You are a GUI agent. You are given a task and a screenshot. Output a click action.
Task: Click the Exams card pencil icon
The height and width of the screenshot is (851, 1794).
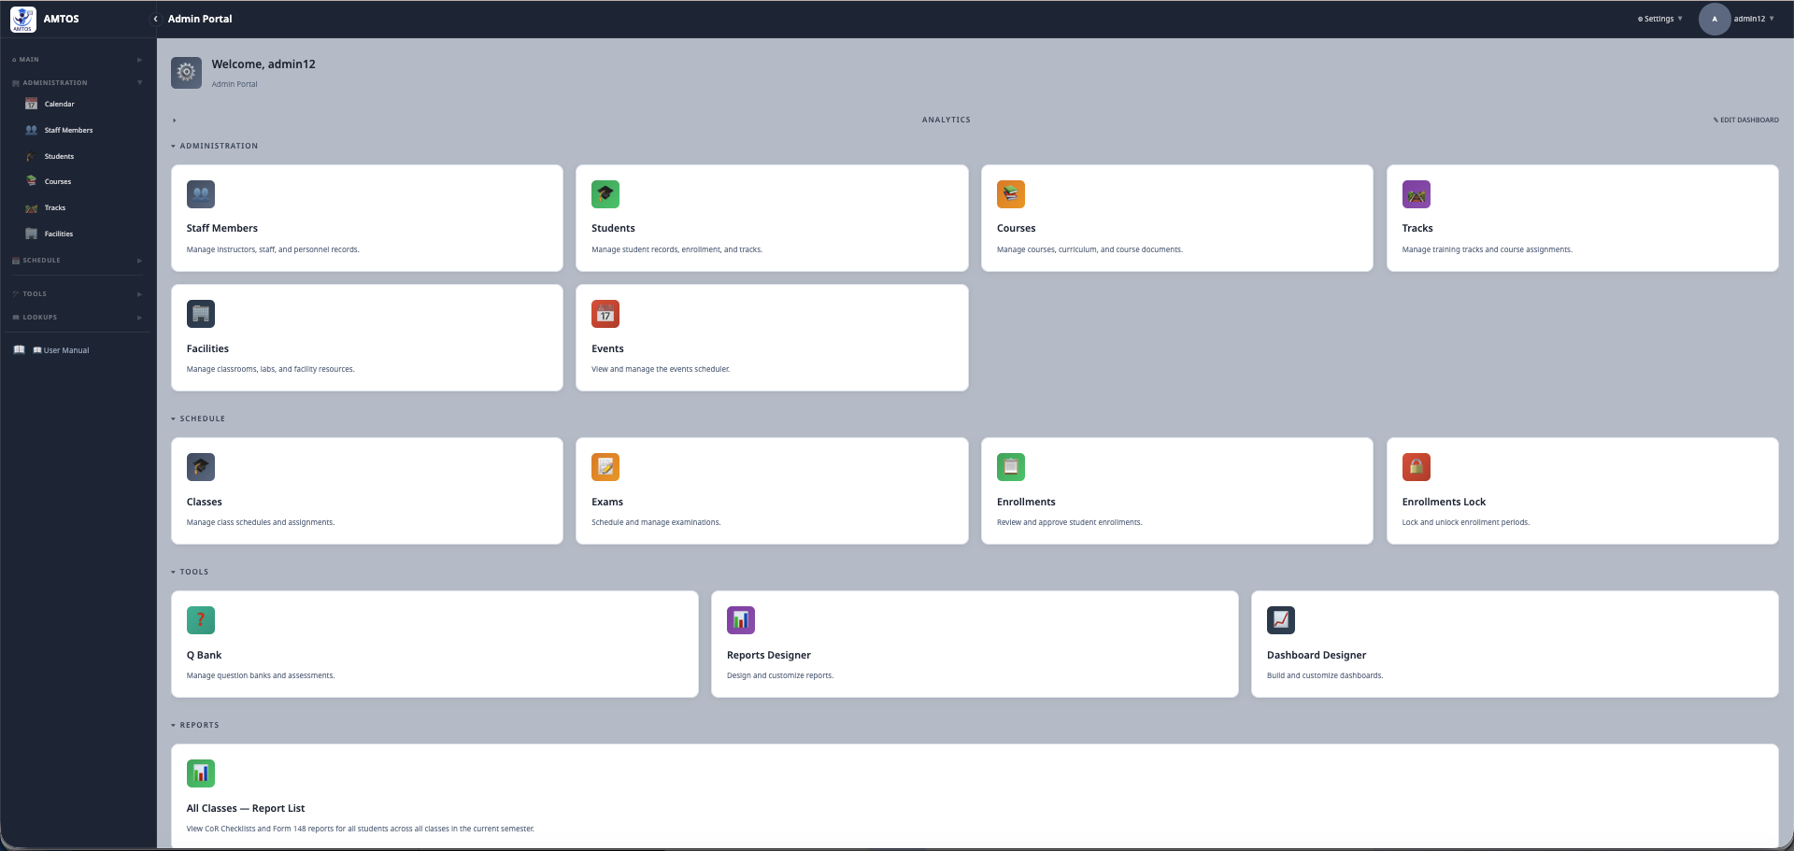tap(605, 467)
